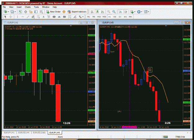The image size is (194, 140).
Task: Select the text 'A' drawing tool
Action: [43, 17]
